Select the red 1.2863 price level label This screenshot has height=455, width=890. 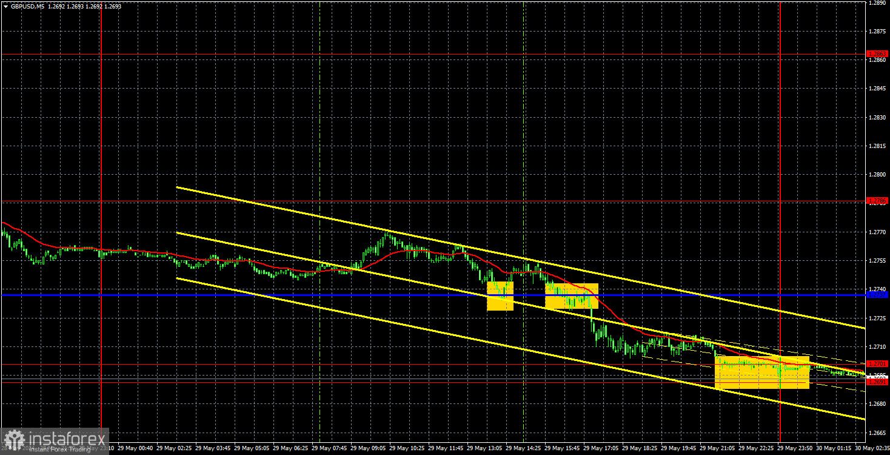(x=877, y=54)
